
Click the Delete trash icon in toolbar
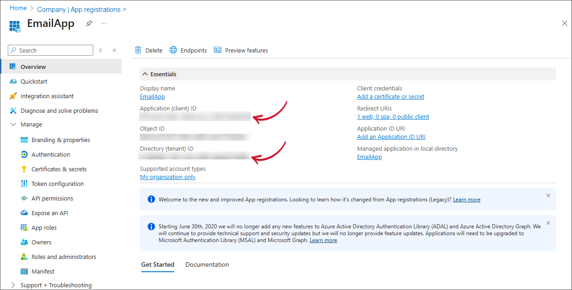138,50
